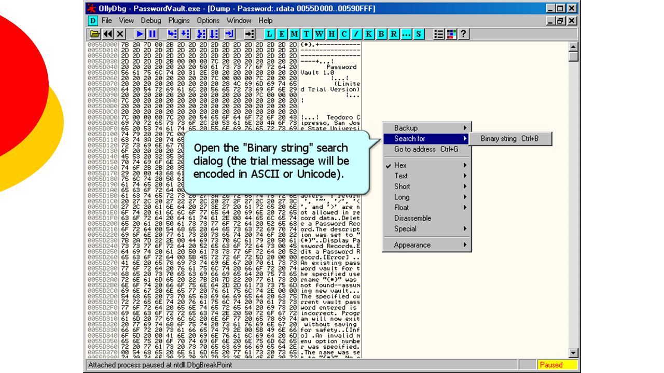This screenshot has width=664, height=373.
Task: Show Handles via H button
Action: 331,34
